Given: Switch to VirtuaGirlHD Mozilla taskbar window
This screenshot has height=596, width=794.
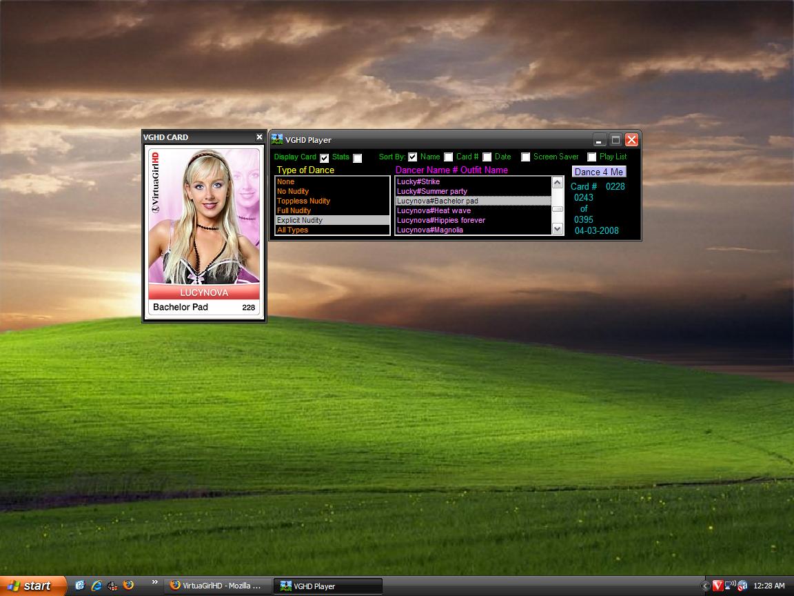Looking at the screenshot, I should point(217,586).
